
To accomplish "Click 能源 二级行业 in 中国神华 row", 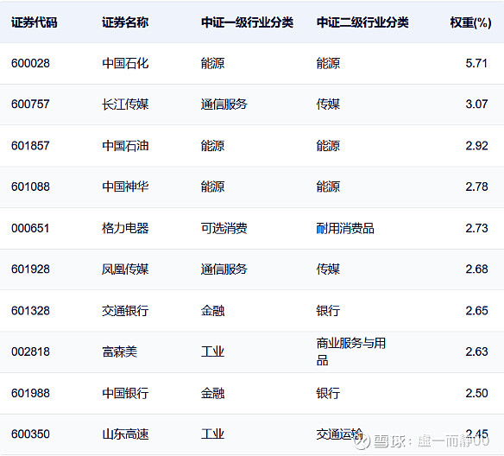I will 328,187.
